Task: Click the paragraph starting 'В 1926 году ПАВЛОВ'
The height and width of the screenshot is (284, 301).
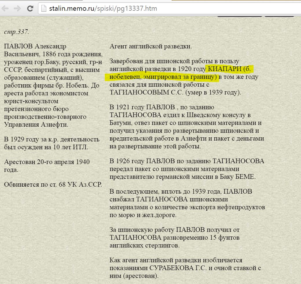Action: pos(187,169)
